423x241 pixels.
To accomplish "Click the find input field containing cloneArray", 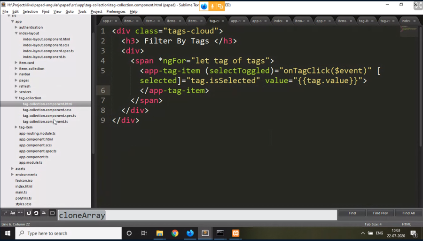I will (197, 215).
